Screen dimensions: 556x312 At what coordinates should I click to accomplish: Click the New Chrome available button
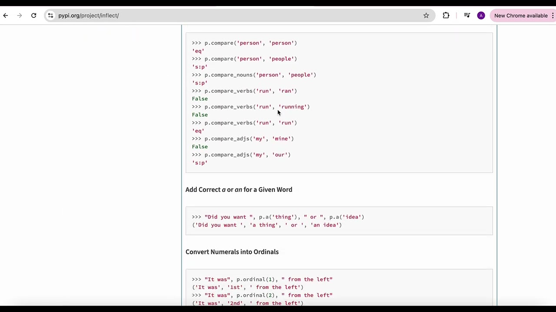pos(521,16)
